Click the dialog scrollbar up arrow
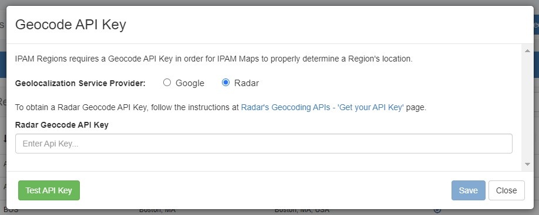539x215 pixels. [527, 51]
